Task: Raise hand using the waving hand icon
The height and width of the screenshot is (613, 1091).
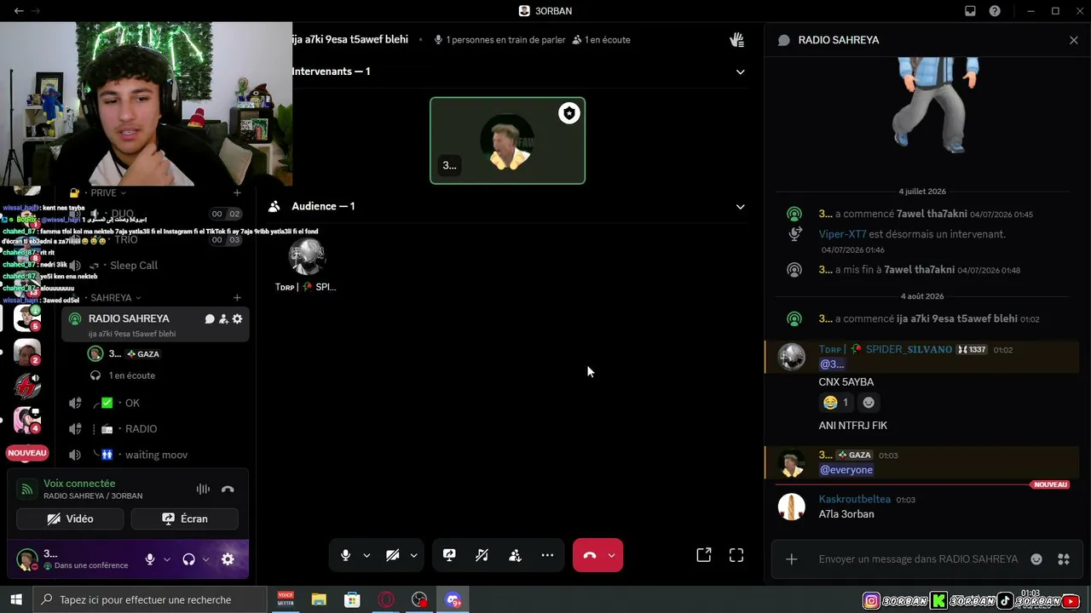Action: coord(737,40)
